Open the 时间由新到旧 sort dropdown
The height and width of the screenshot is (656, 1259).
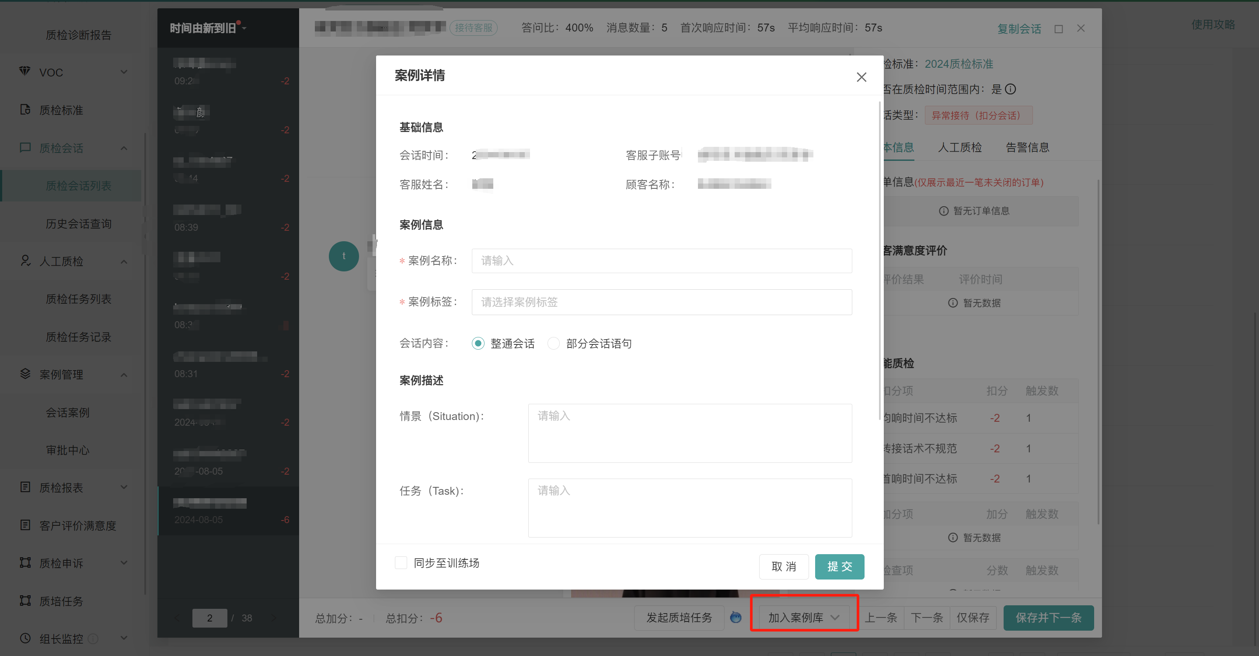[x=208, y=28]
